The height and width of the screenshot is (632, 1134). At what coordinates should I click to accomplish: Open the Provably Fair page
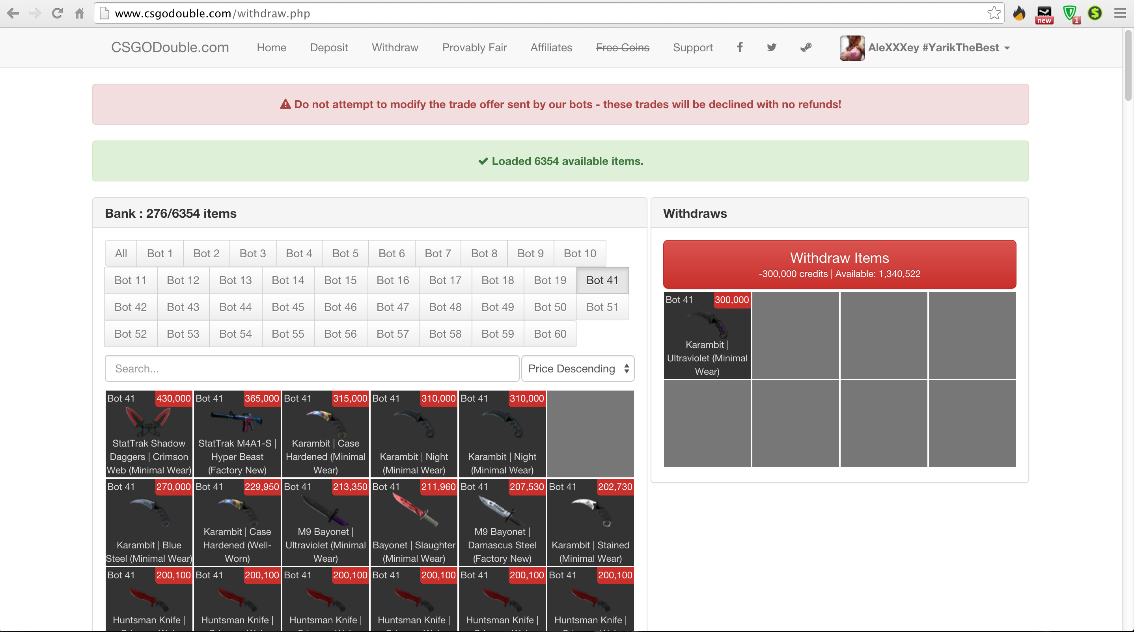click(x=475, y=48)
